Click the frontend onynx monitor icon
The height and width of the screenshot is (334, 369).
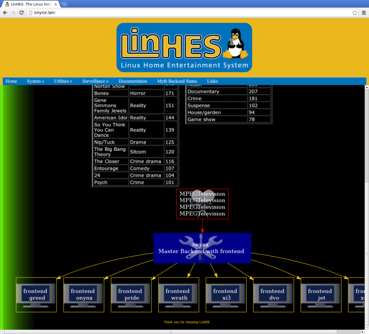84,295
